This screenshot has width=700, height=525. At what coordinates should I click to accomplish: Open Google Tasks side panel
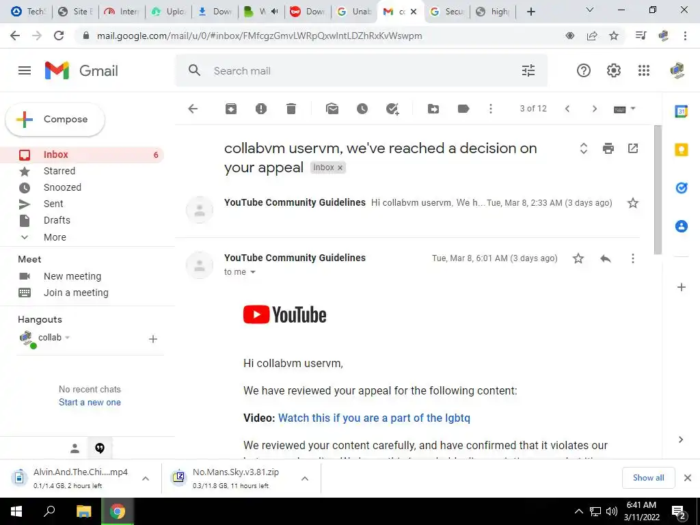(682, 188)
